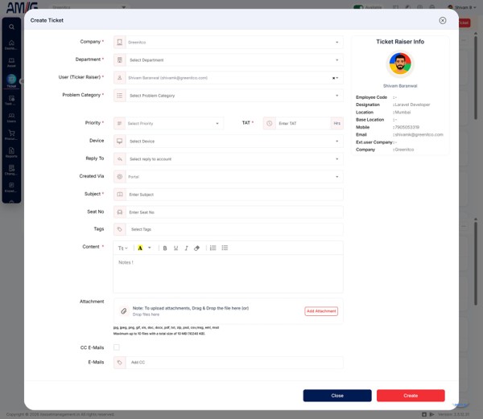Click the user person icon in Ticket Raiser field
The width and height of the screenshot is (483, 419).
coord(119,78)
